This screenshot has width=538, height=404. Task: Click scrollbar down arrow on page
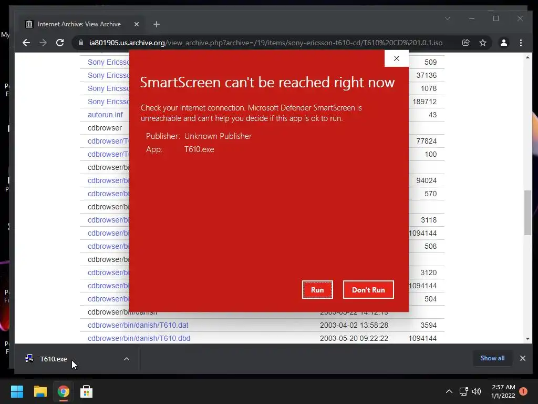point(527,339)
